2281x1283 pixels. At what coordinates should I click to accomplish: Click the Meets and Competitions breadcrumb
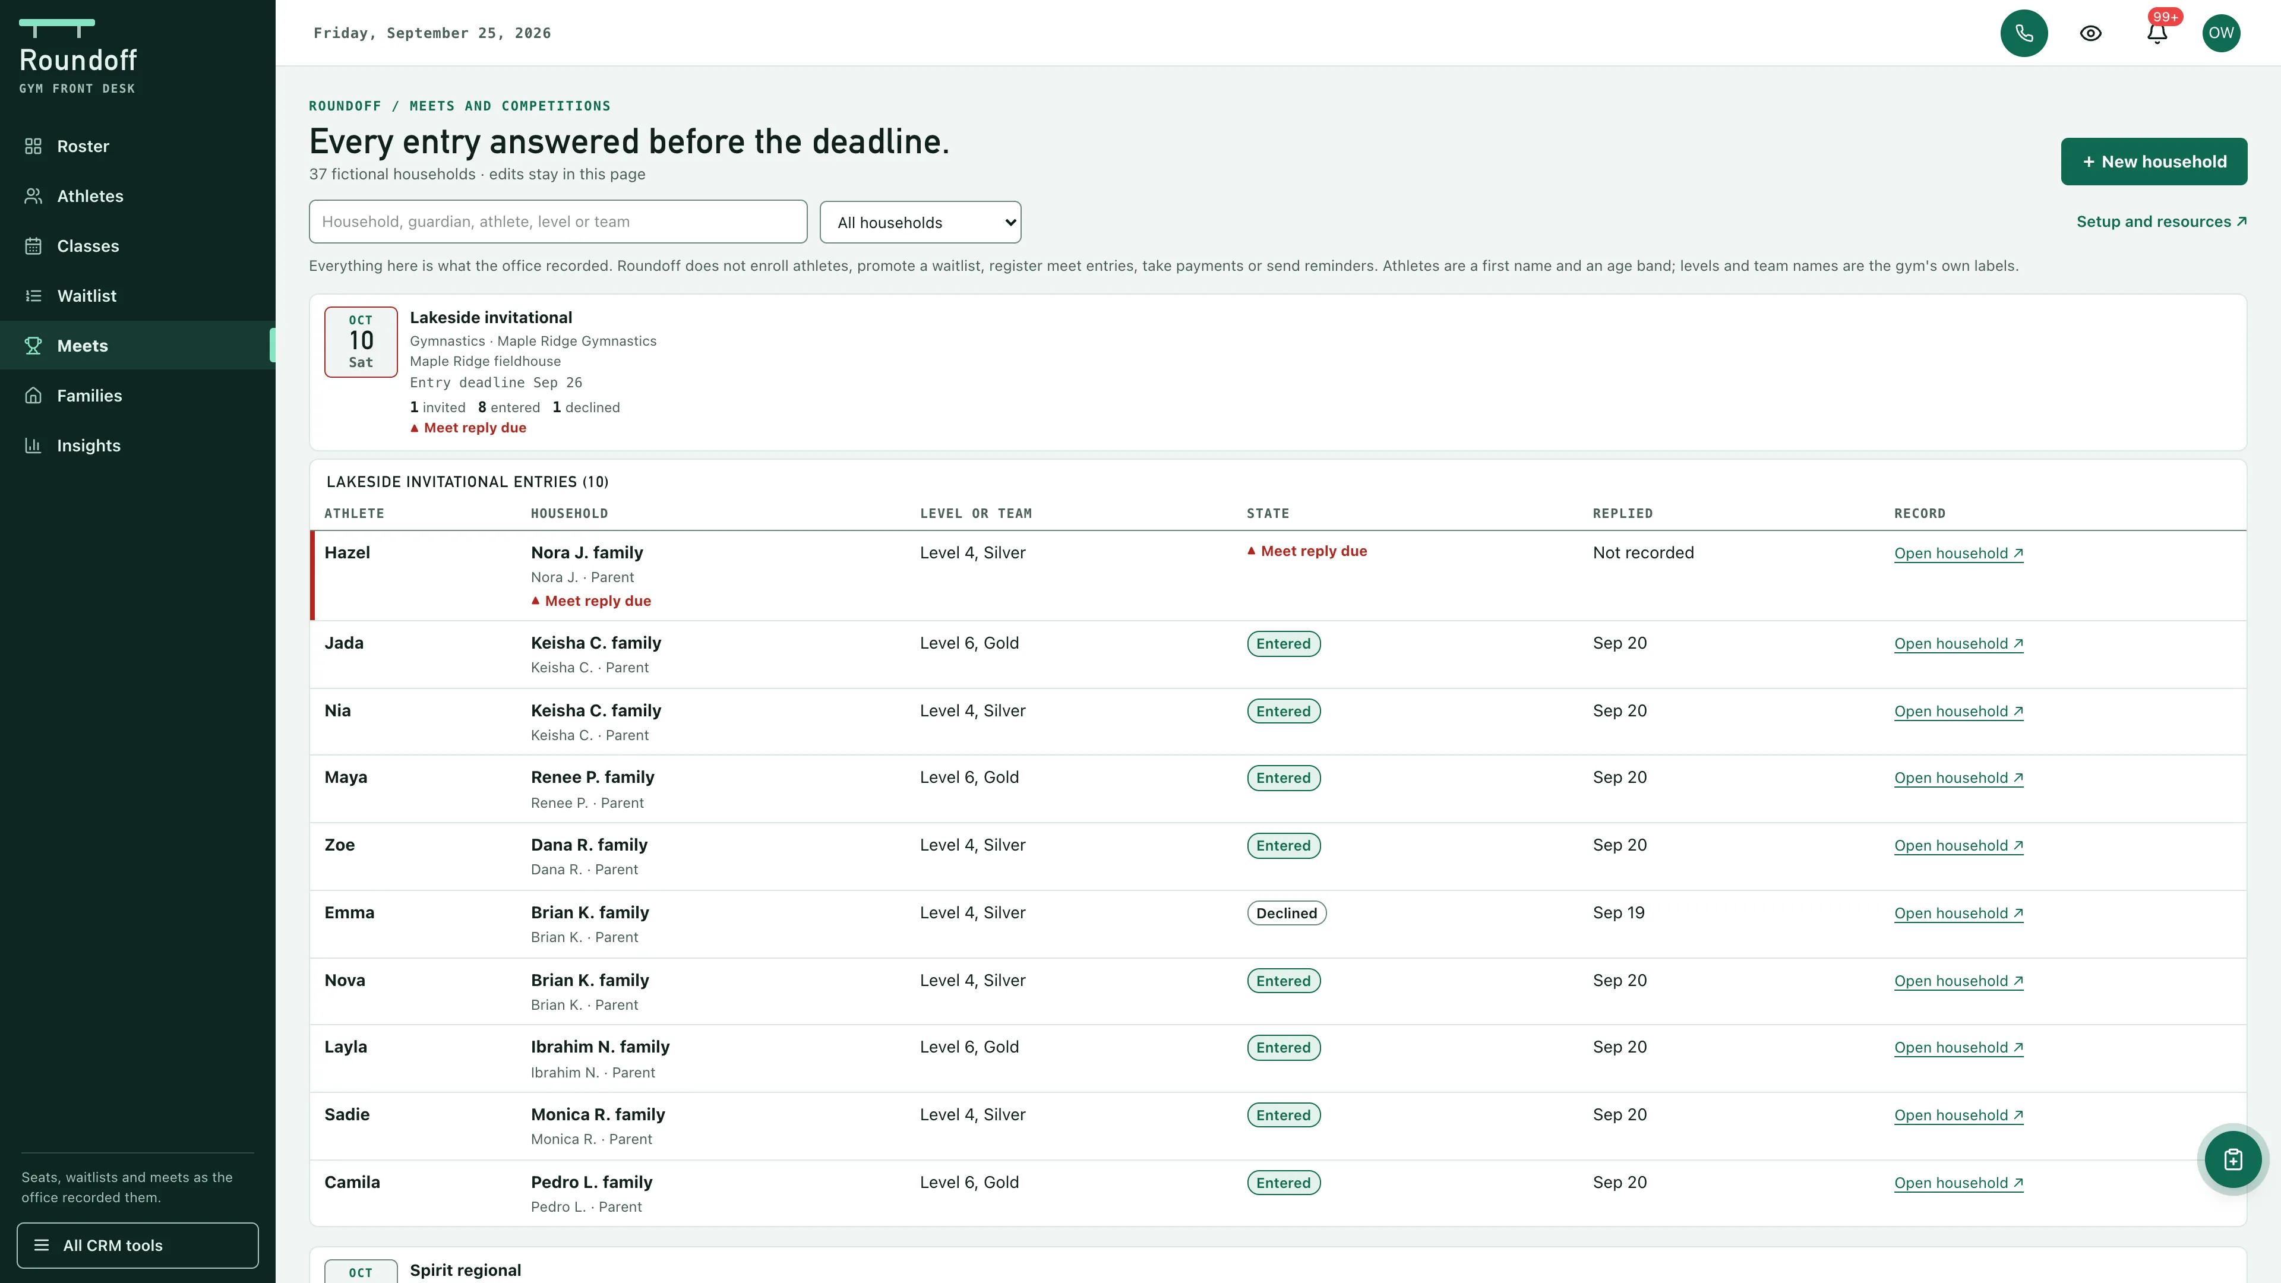(510, 105)
